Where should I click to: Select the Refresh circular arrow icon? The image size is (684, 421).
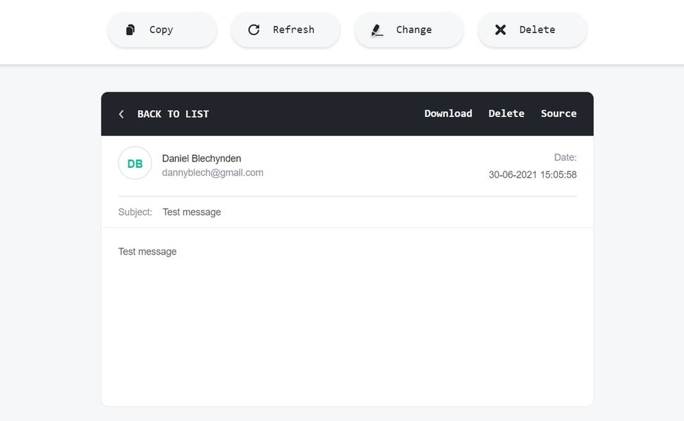(254, 30)
